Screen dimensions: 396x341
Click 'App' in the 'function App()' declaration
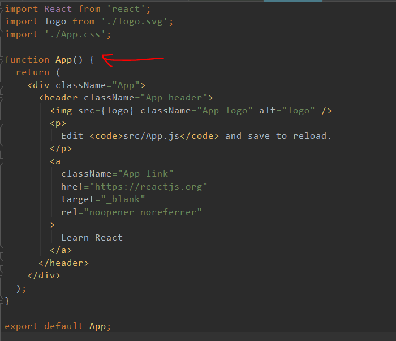point(63,60)
